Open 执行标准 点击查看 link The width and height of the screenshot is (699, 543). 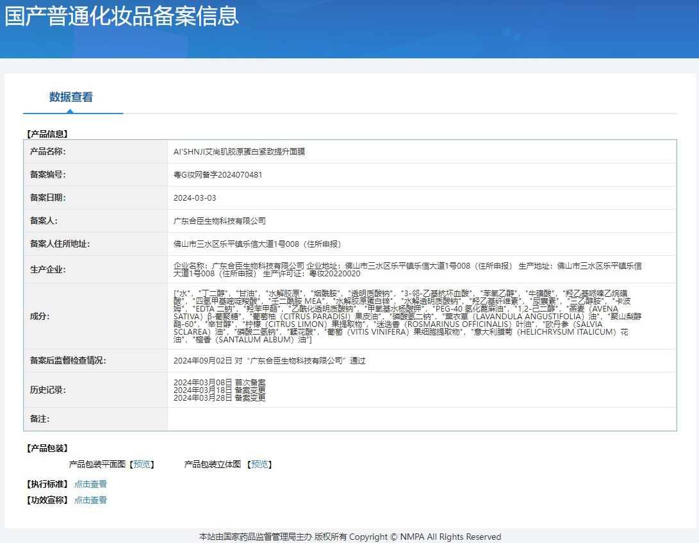[x=90, y=484]
